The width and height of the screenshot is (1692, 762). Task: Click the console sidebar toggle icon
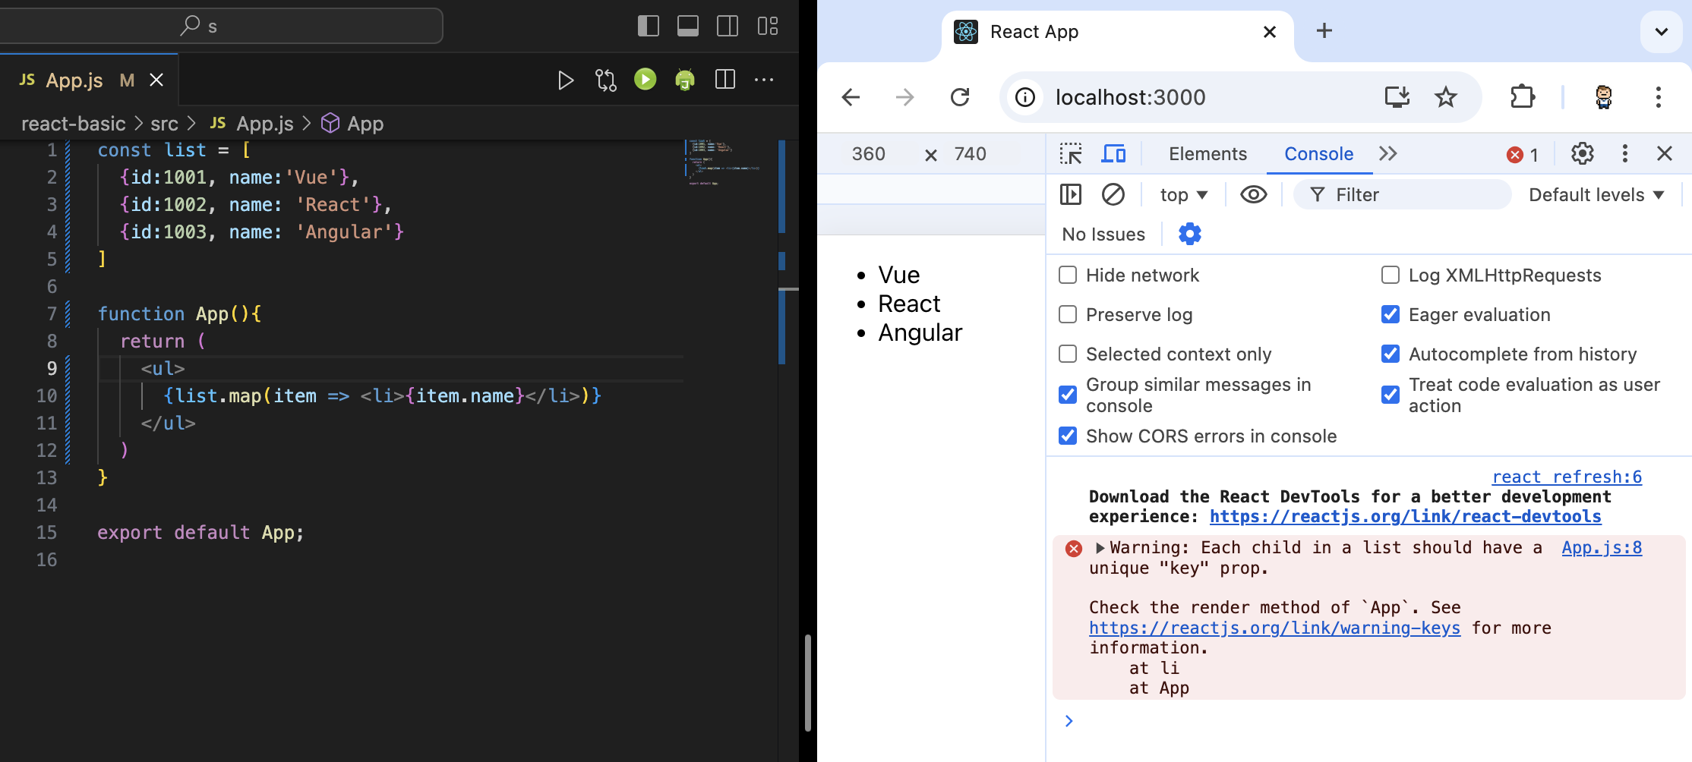pyautogui.click(x=1070, y=195)
